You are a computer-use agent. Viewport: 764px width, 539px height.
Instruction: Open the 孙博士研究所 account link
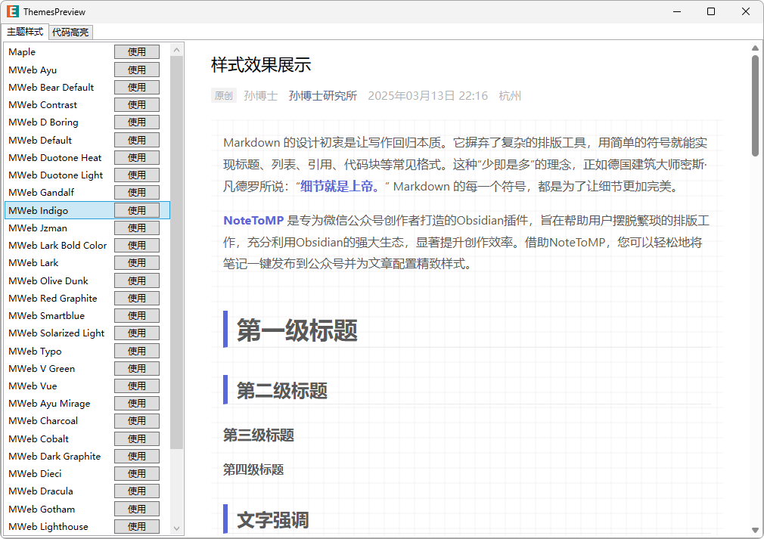(x=323, y=96)
